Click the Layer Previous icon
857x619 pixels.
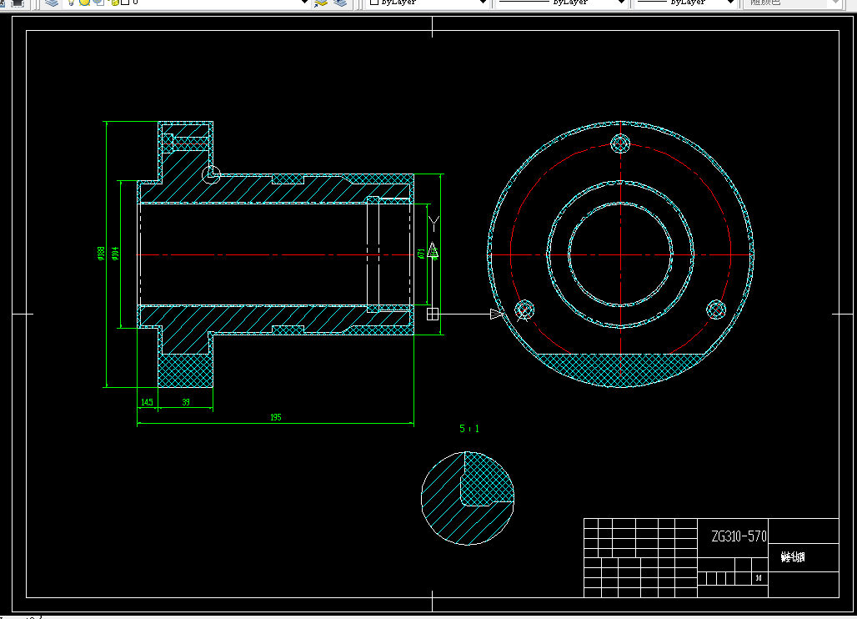point(340,3)
